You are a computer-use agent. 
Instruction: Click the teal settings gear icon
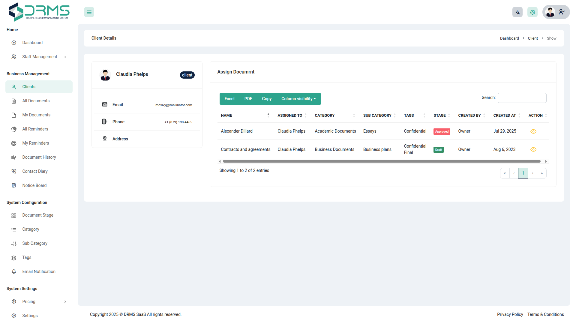point(532,12)
